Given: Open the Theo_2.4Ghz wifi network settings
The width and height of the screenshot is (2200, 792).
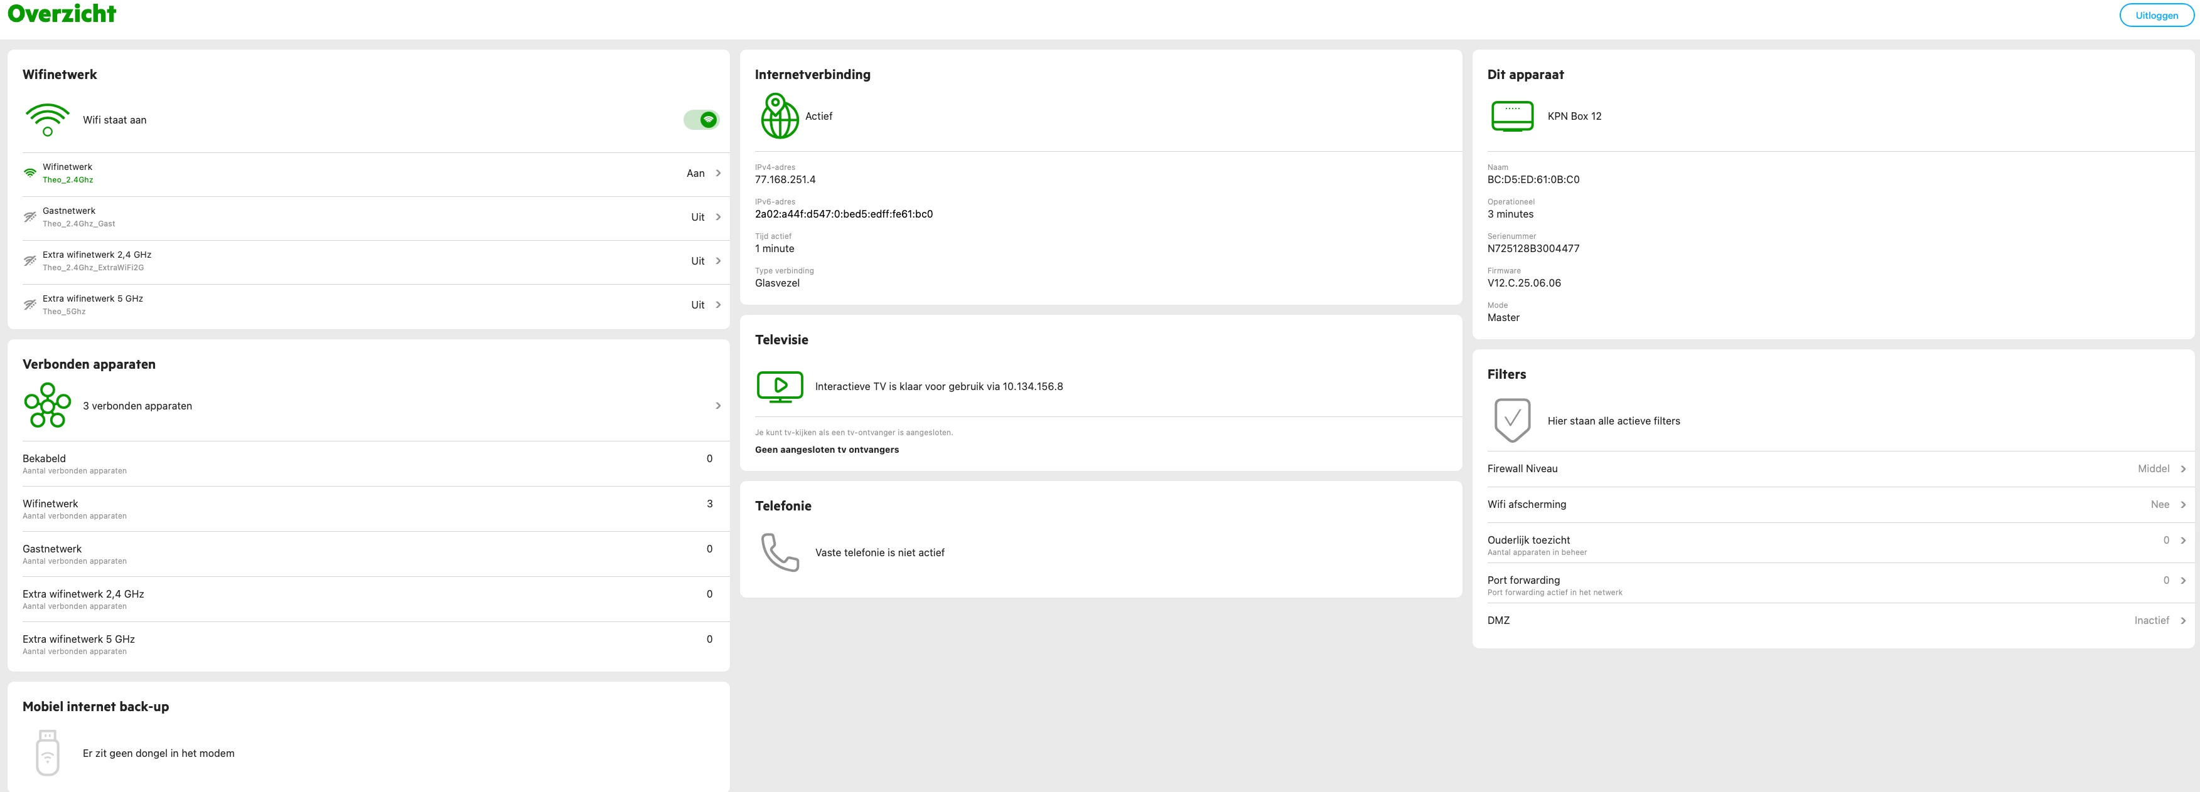Looking at the screenshot, I should pos(367,173).
